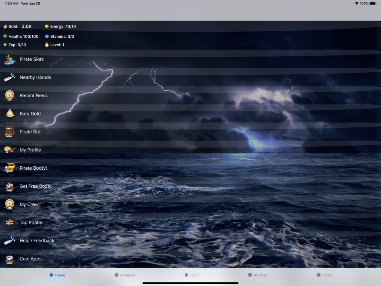
Task: Tap the Bury Gold bell icon
Action: coord(10,113)
